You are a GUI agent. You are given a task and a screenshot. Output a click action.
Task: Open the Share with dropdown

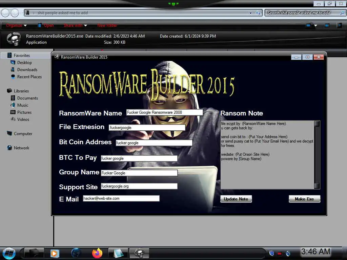tap(75, 25)
